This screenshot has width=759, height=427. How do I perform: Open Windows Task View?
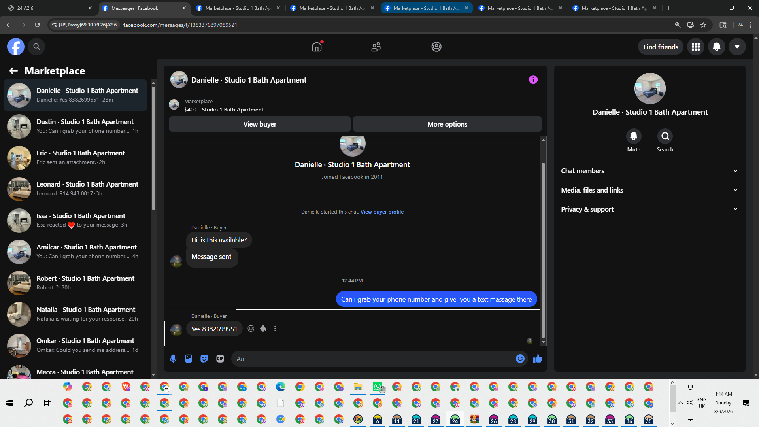[x=47, y=403]
